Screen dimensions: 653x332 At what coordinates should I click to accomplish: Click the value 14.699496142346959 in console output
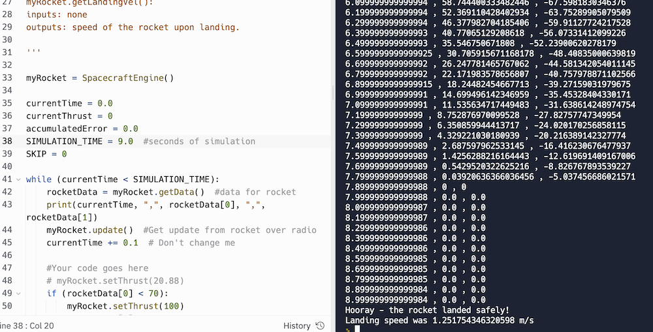click(486, 95)
